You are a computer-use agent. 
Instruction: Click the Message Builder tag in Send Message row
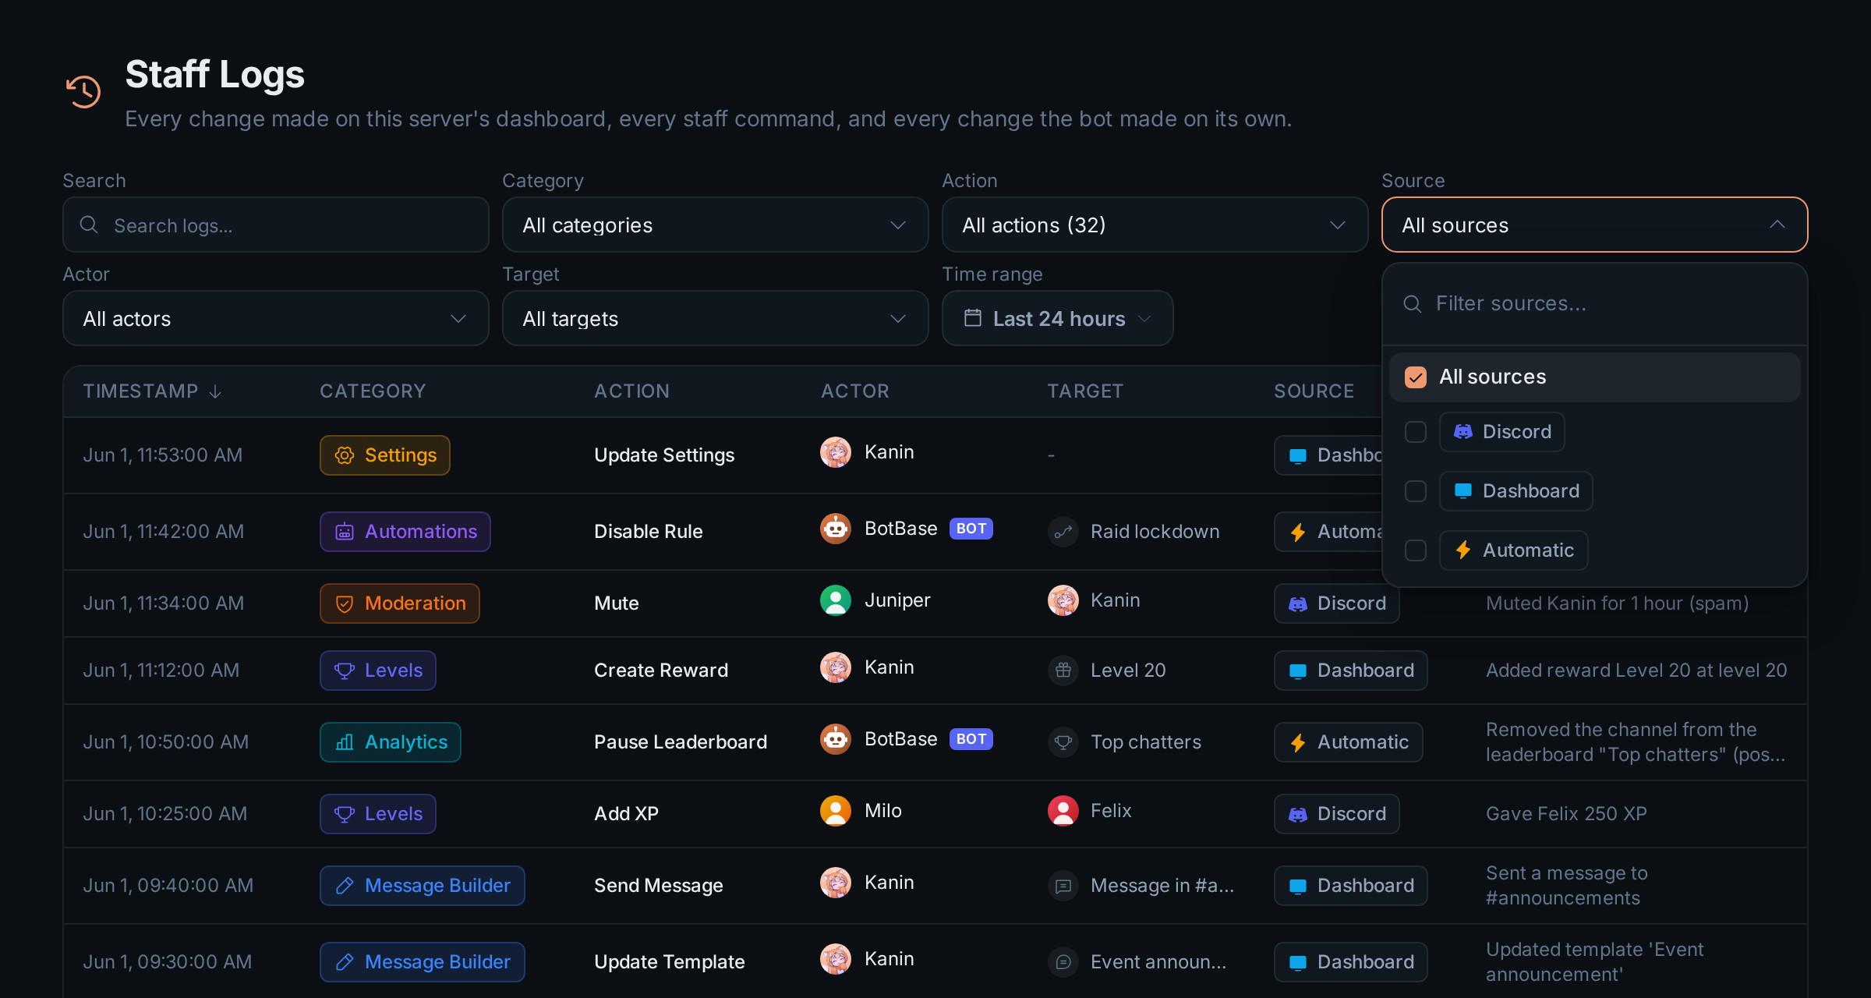pyautogui.click(x=423, y=886)
